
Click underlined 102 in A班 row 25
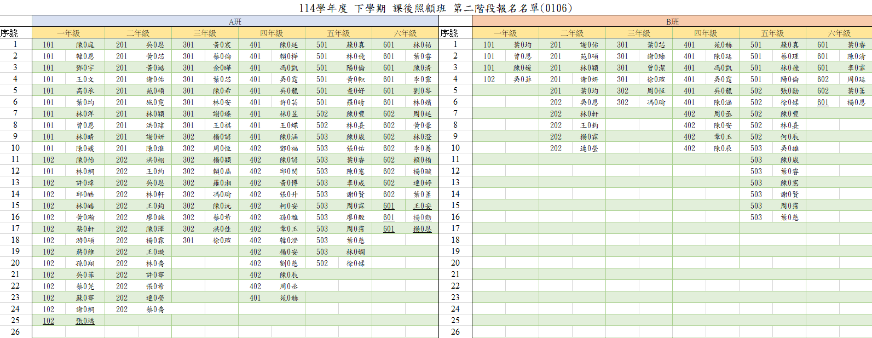[49, 321]
